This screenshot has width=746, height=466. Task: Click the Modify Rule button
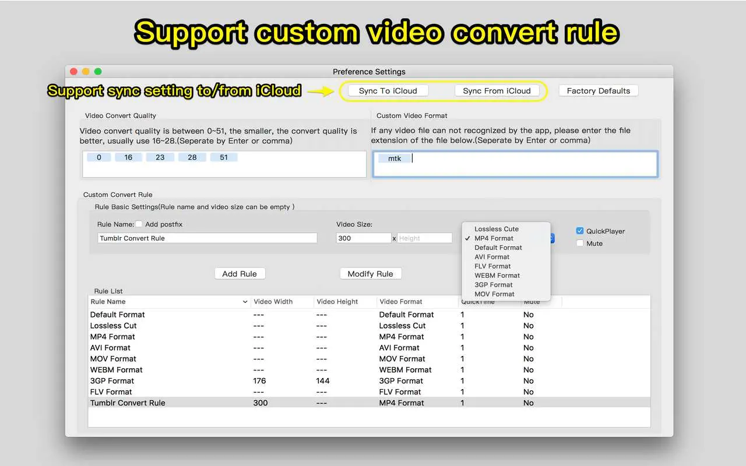[370, 274]
